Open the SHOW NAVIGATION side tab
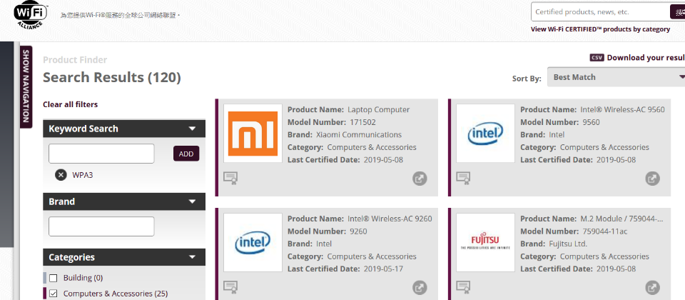This screenshot has height=300, width=685. (26, 86)
